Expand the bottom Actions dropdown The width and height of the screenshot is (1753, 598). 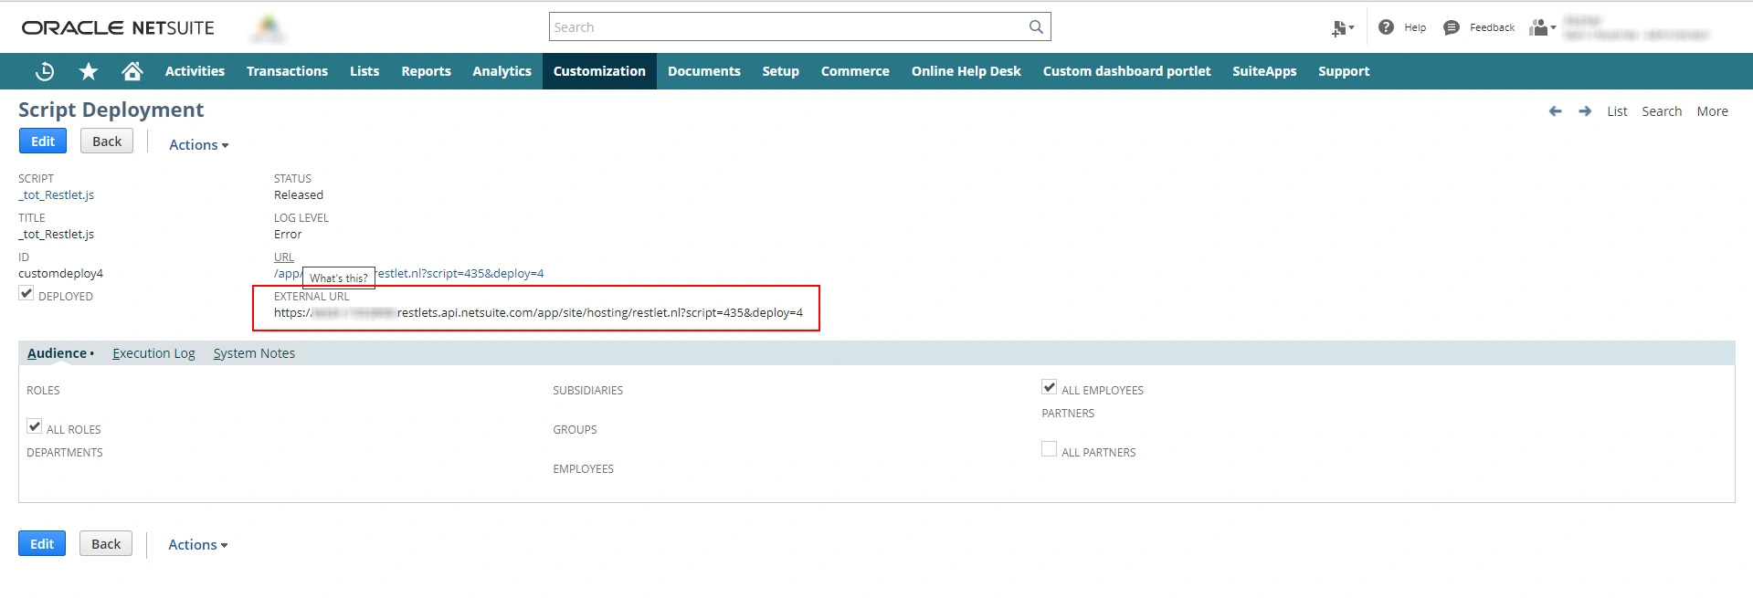[x=197, y=545]
